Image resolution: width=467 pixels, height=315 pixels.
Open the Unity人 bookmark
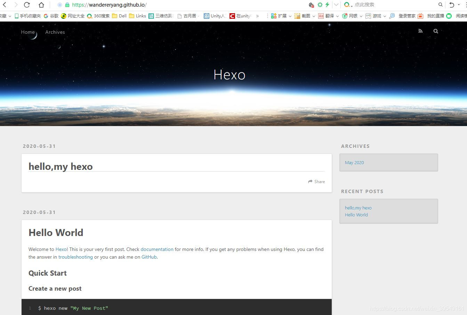[216, 16]
